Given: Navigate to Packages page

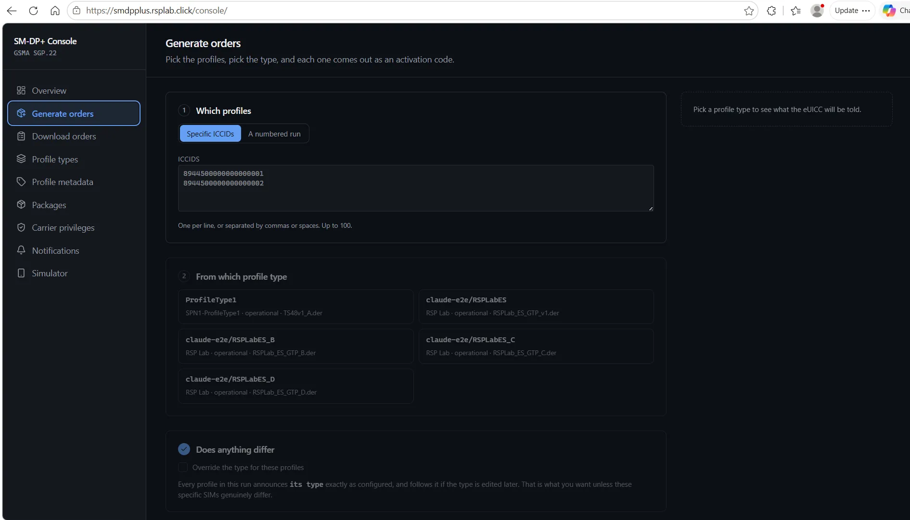Looking at the screenshot, I should click(74, 205).
